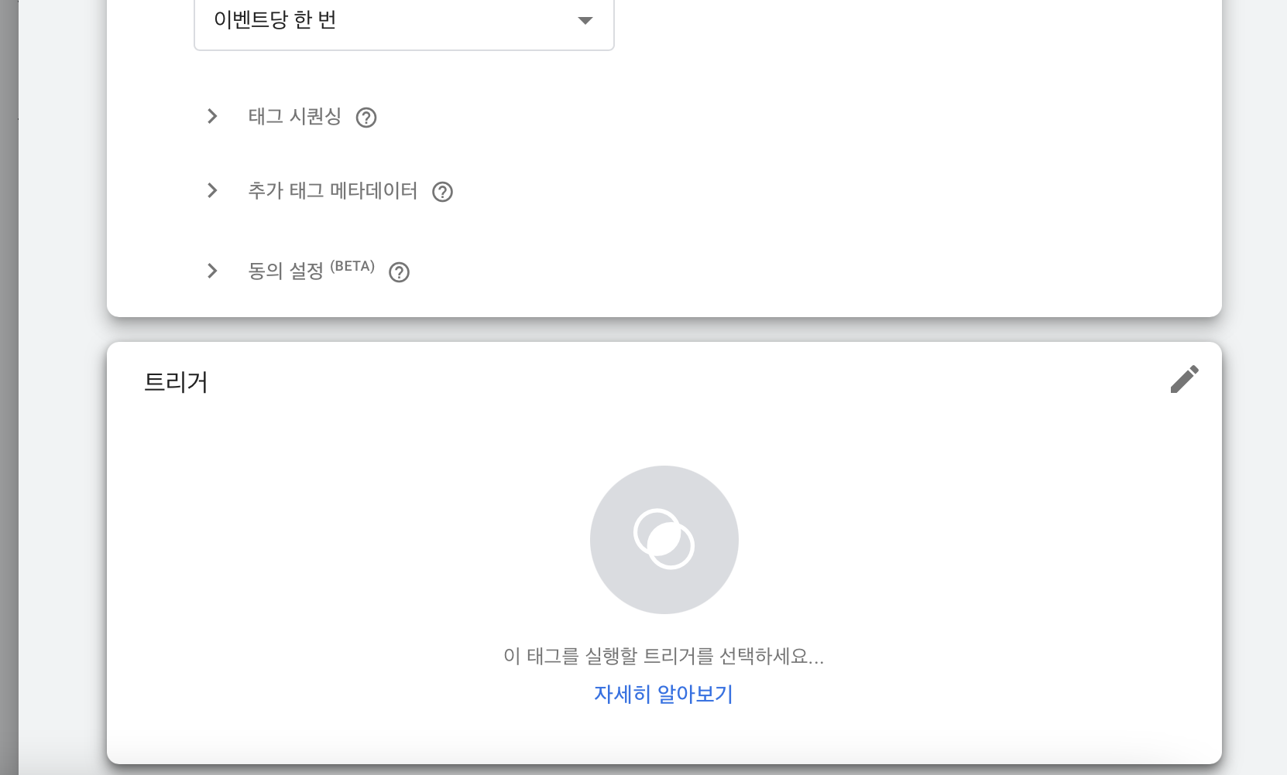Expand the 추가 태그 메타데이터 section
Viewport: 1287px width, 775px height.
[212, 190]
